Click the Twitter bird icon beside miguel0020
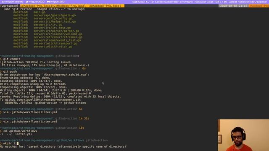Screen dimensions: 269x151 pyautogui.click(x=27, y=2)
